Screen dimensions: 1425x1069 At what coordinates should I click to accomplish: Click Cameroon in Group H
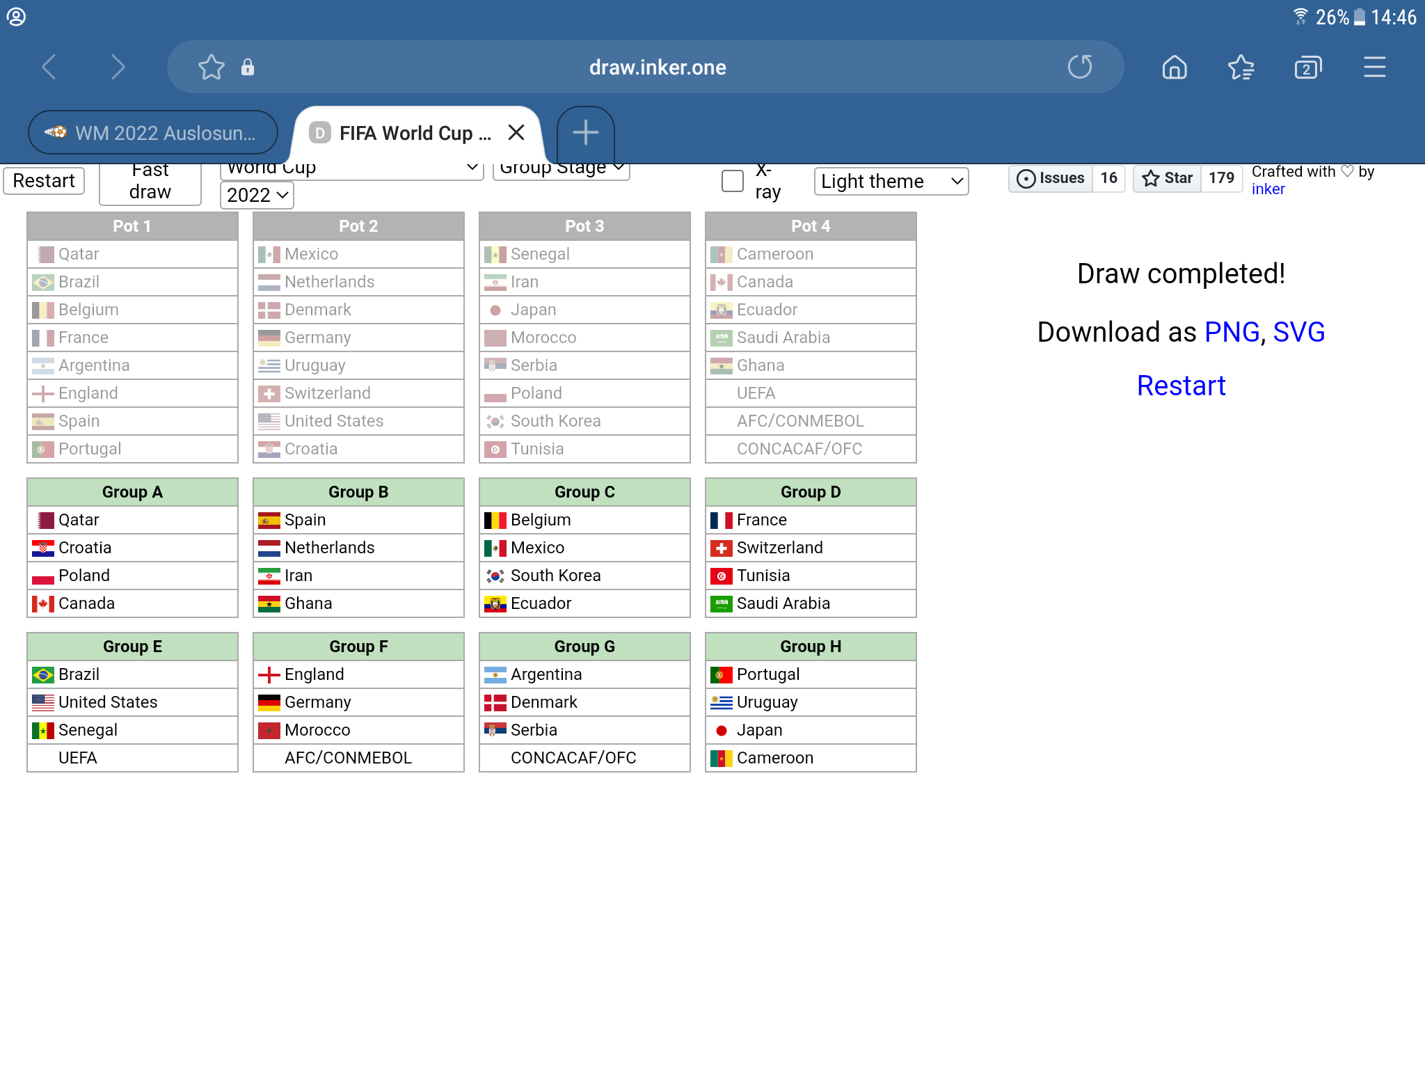811,758
